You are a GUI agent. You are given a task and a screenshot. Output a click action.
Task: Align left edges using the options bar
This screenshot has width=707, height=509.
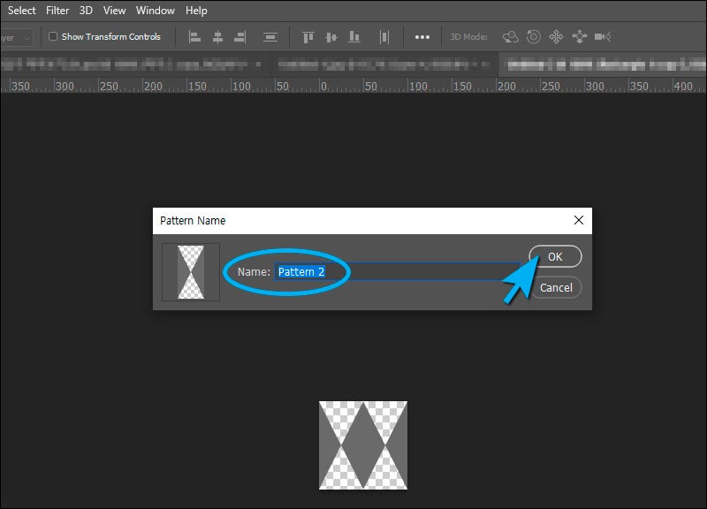[194, 37]
